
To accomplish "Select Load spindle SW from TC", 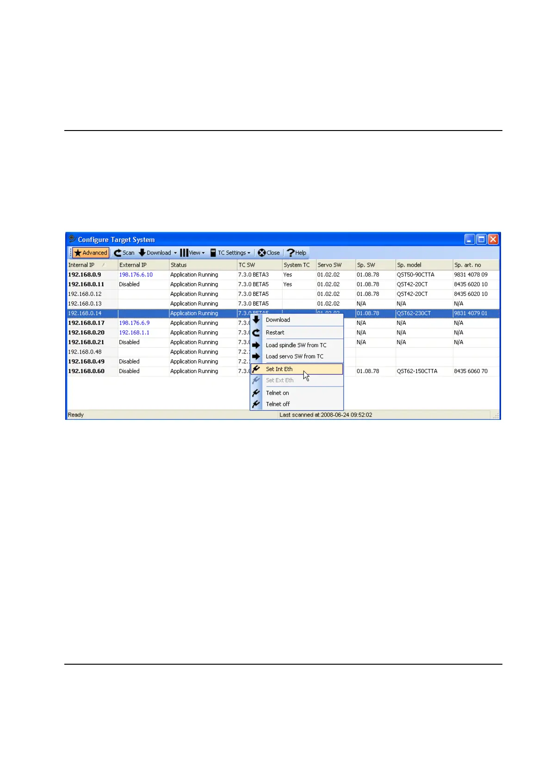I will click(x=297, y=345).
